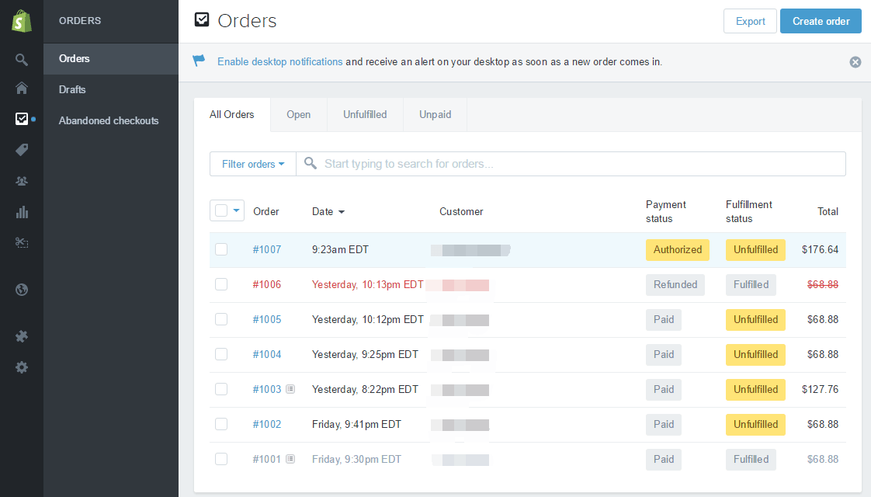This screenshot has width=871, height=497.
Task: Click the Create order button
Action: click(x=821, y=21)
